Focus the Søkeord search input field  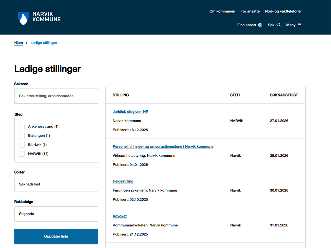(56, 96)
